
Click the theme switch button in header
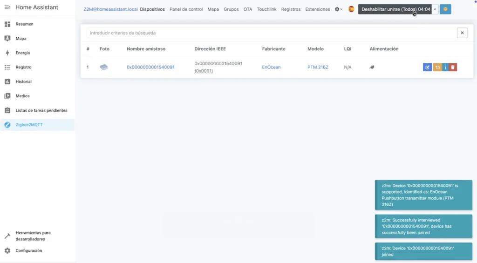(445, 9)
